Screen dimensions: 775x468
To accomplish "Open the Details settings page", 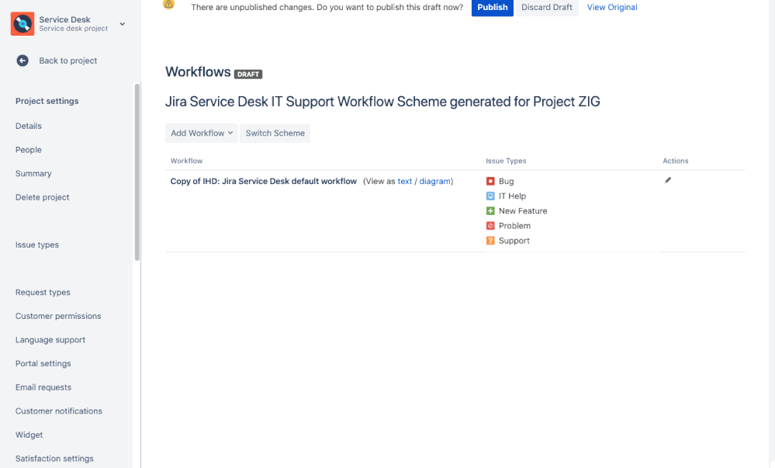I will [x=28, y=126].
